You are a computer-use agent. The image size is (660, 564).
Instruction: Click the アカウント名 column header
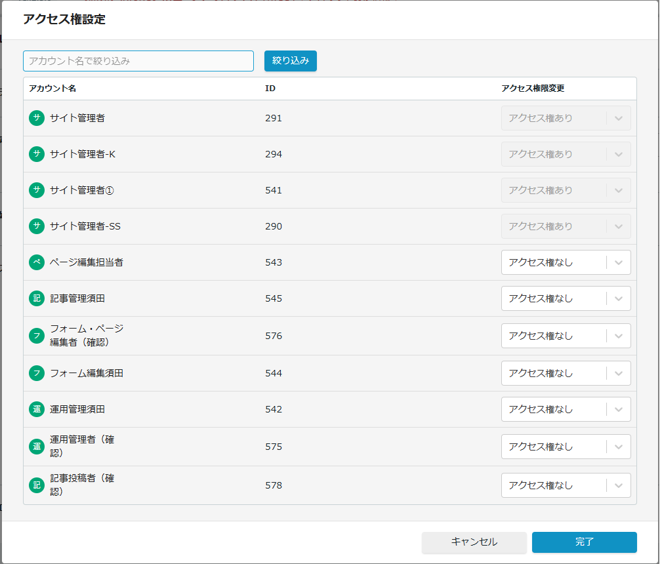[52, 89]
